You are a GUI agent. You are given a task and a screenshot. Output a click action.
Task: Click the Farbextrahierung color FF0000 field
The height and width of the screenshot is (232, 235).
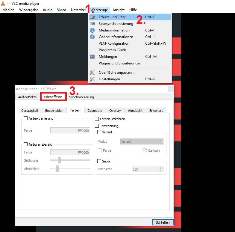point(70,130)
